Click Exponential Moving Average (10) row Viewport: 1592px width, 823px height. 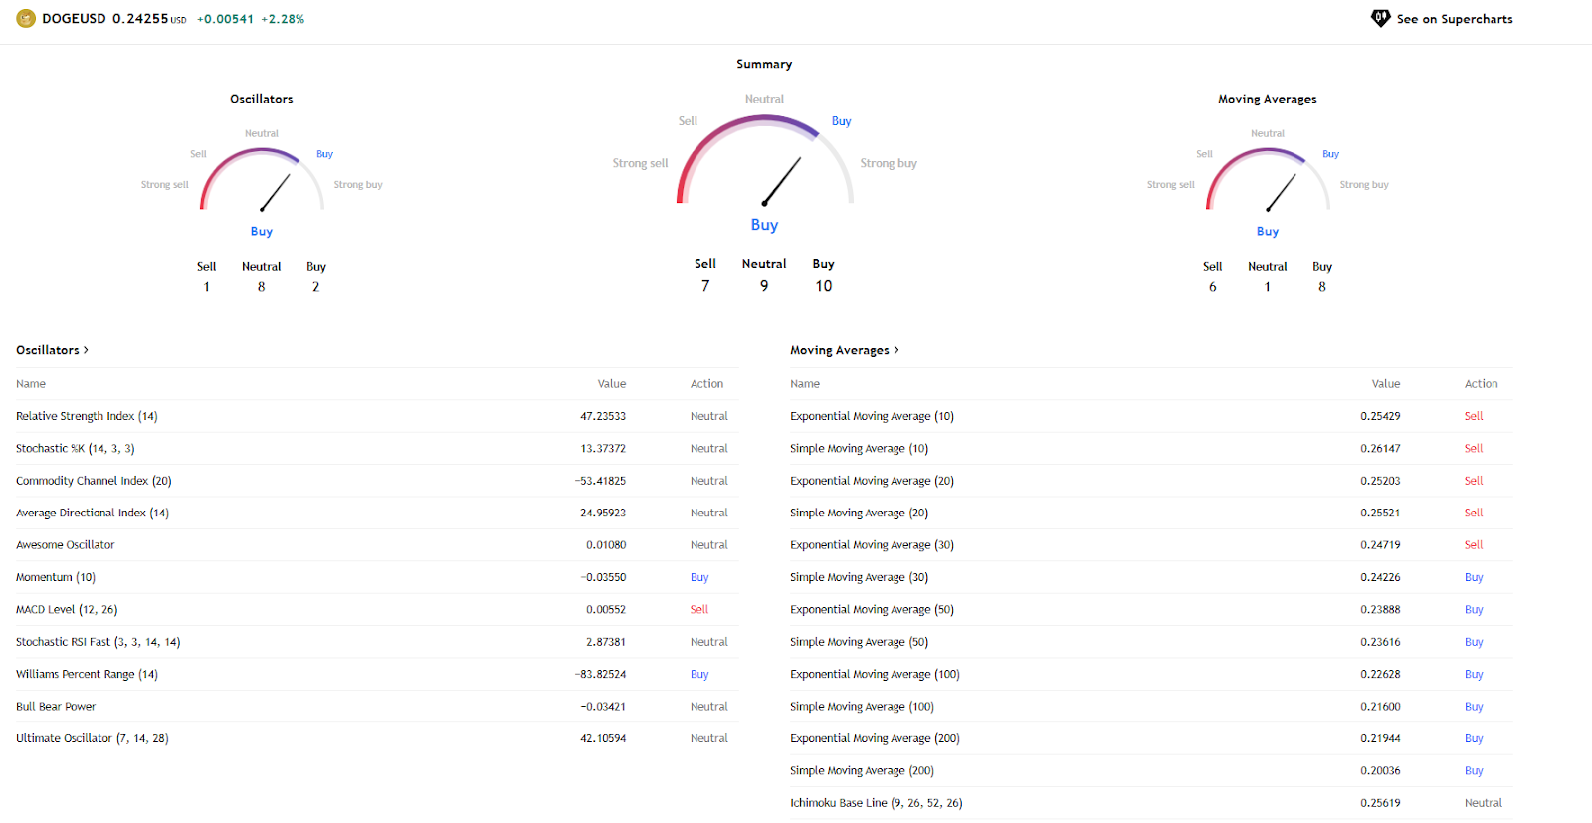tap(872, 416)
